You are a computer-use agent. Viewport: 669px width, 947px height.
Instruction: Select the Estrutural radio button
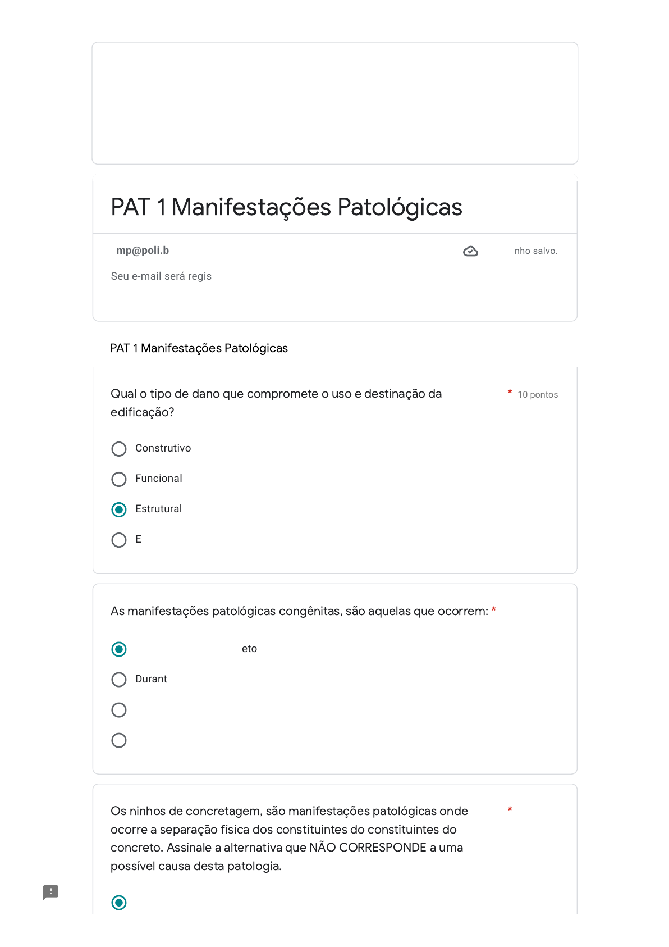[x=119, y=509]
